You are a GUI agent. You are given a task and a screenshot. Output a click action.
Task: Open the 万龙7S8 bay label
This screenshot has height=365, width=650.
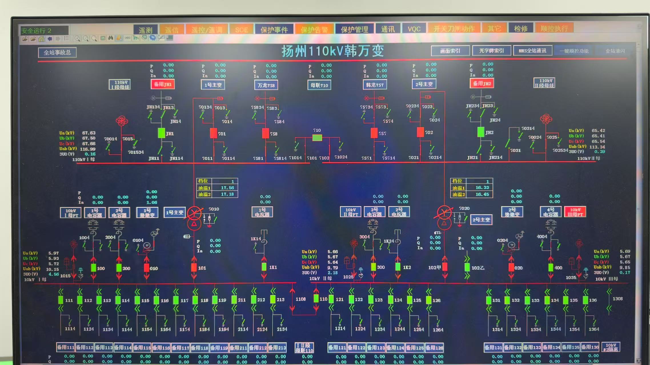click(266, 85)
